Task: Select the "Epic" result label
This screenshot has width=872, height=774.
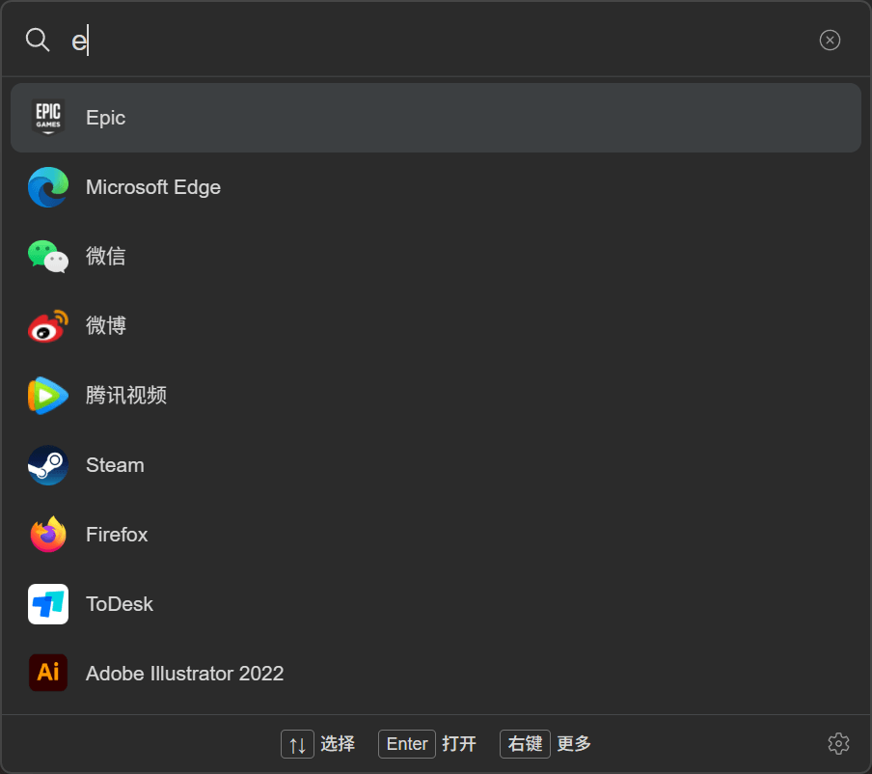Action: pyautogui.click(x=106, y=118)
